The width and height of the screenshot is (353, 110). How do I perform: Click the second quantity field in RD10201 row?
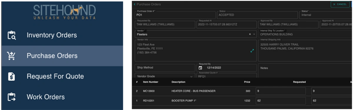[x=332, y=101]
